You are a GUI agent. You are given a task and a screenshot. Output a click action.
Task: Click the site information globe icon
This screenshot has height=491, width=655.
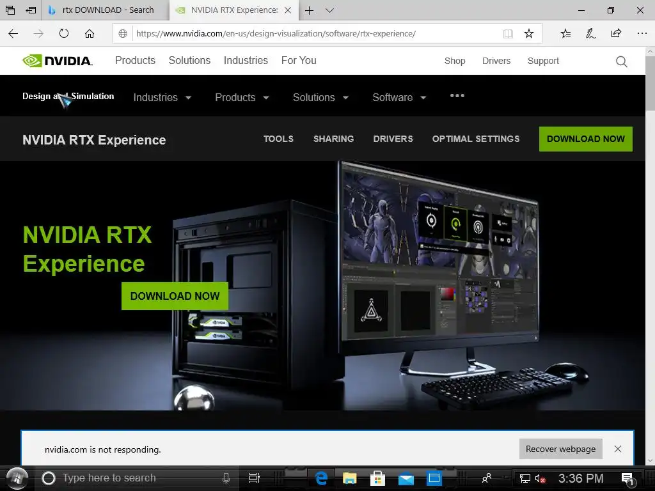[x=123, y=34]
